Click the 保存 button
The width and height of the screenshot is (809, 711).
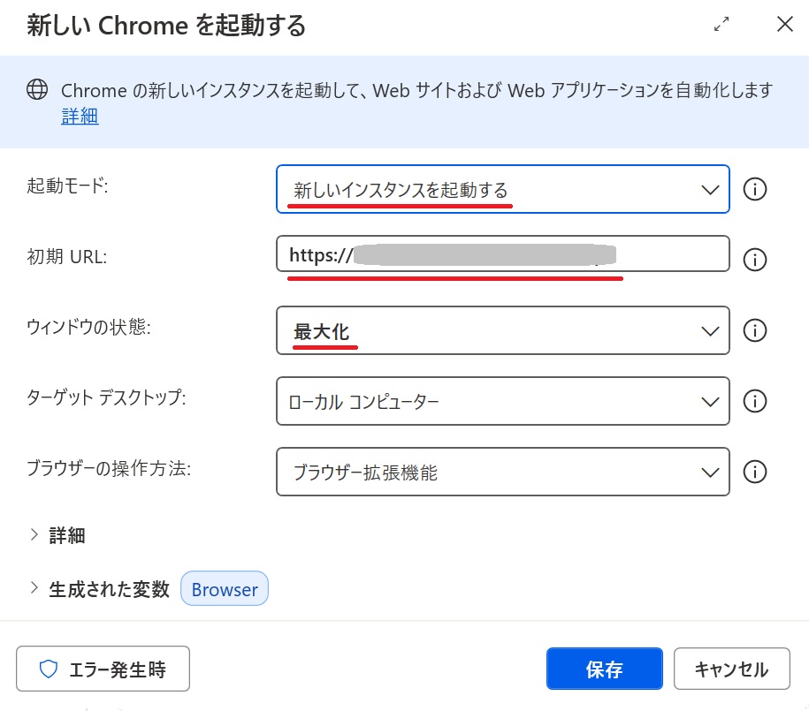(604, 669)
